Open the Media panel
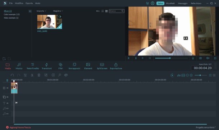Viewport: 219px width, 130px height. pos(8,66)
